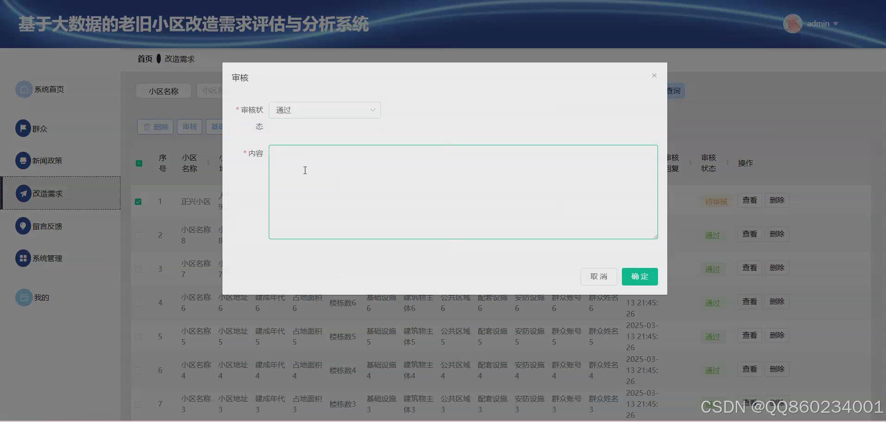Uncheck the row 1 正兴小区 checkbox
Screen dimensions: 886x422
tap(138, 202)
